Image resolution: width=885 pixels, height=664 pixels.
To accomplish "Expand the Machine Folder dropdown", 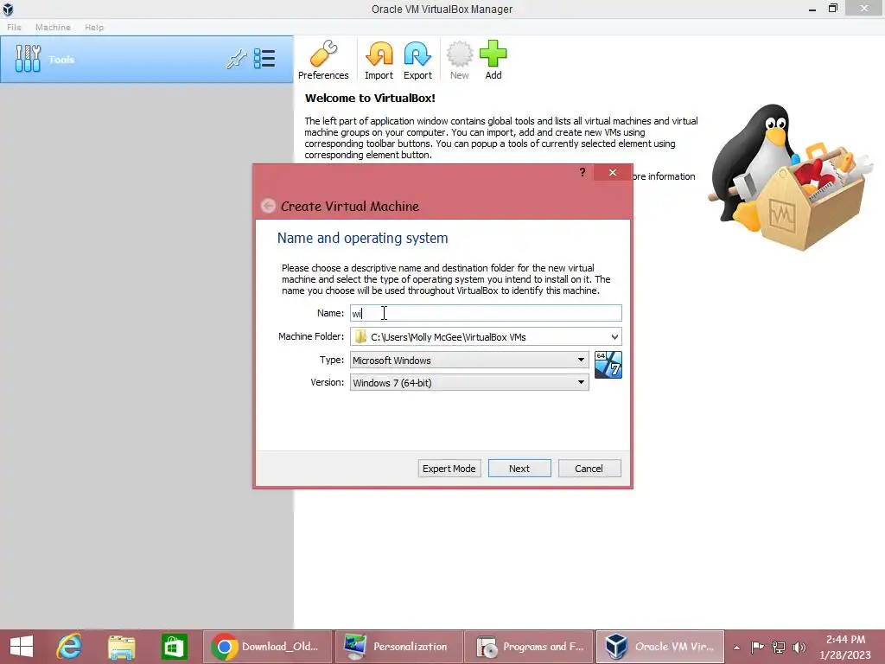I will (x=614, y=337).
